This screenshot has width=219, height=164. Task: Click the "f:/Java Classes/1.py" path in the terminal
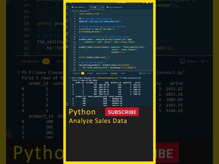130,78
